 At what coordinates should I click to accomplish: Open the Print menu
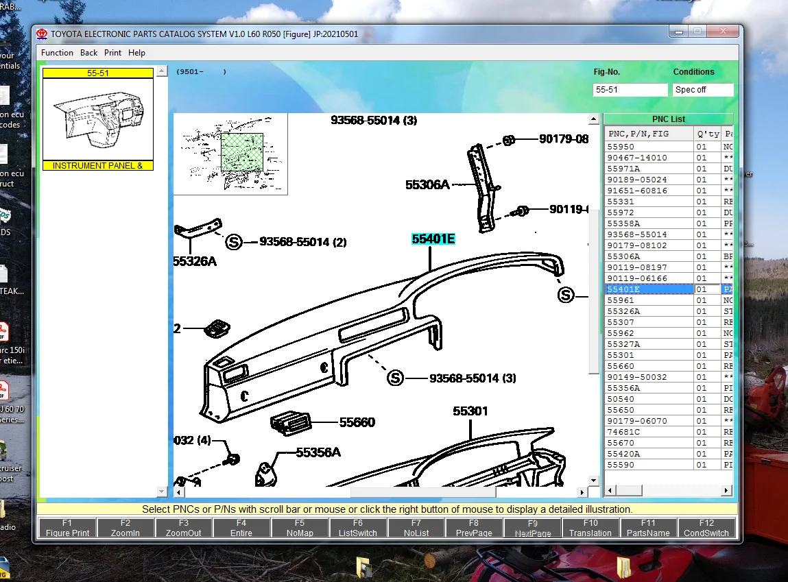pos(112,53)
